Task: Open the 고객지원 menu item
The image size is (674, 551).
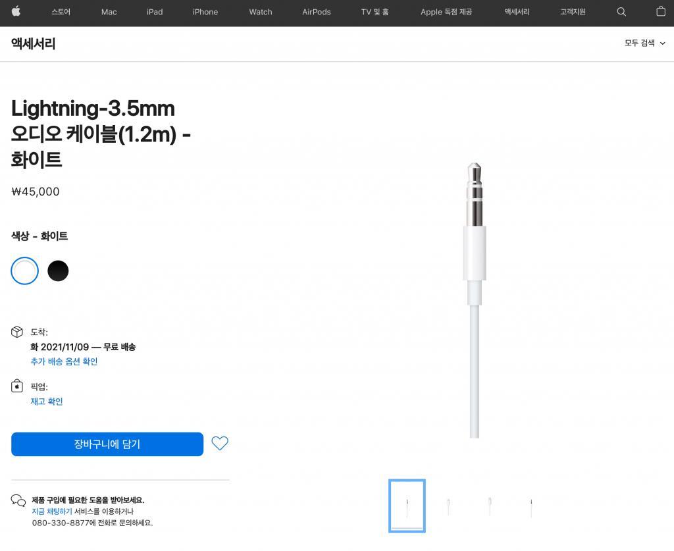Action: click(x=573, y=12)
